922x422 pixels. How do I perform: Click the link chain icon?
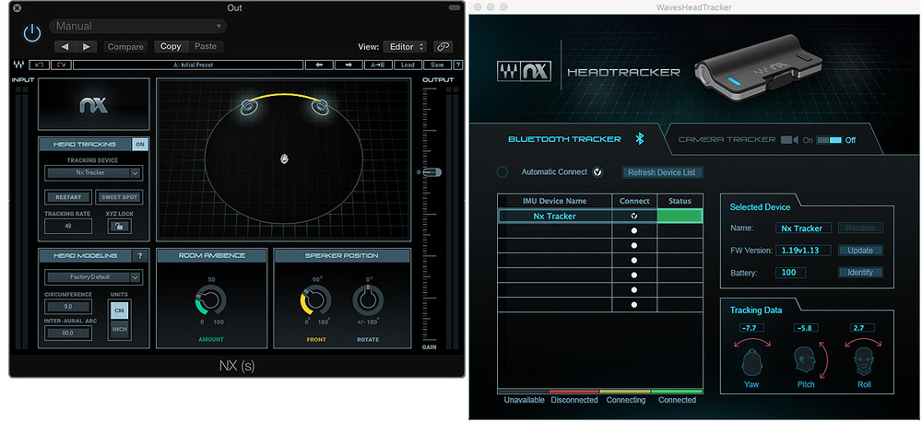point(443,46)
